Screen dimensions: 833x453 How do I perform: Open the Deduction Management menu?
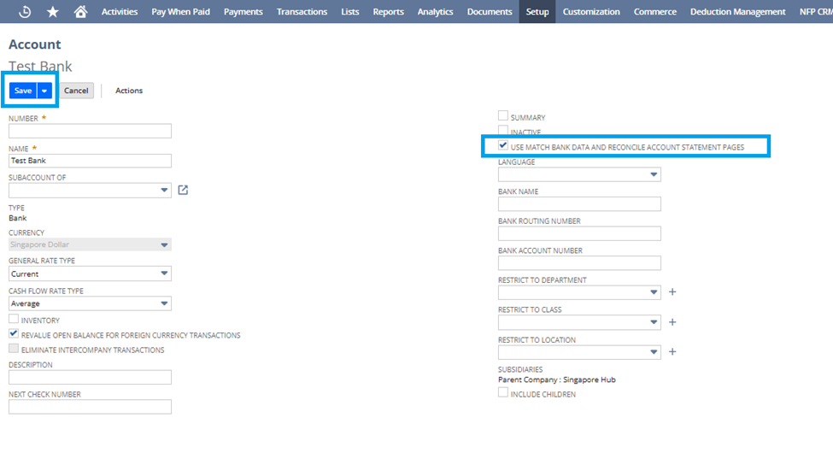click(x=738, y=12)
